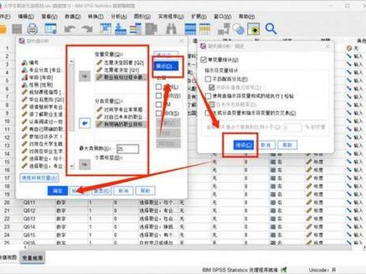Click the binoculars Find toolbar icon
The width and height of the screenshot is (366, 274).
[x=171, y=29]
